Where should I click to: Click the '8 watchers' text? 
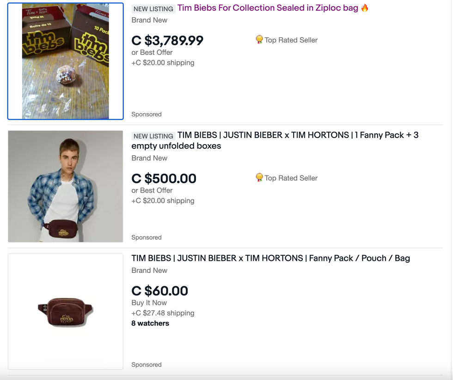[x=150, y=323]
